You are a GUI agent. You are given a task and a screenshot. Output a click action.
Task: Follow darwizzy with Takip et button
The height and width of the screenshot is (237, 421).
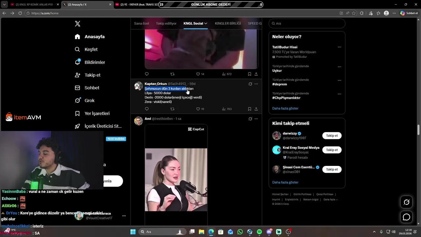click(x=332, y=136)
